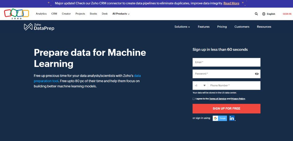Viewport: 293px width, 141px height.
Task: Click the Zoho DataPrep logo
Action: [x=39, y=27]
